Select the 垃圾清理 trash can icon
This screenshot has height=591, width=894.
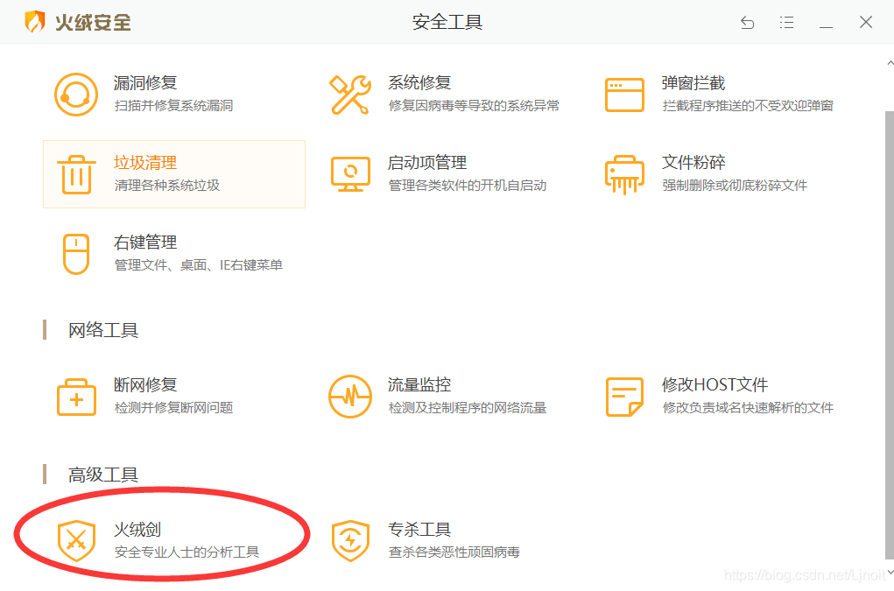pos(76,174)
